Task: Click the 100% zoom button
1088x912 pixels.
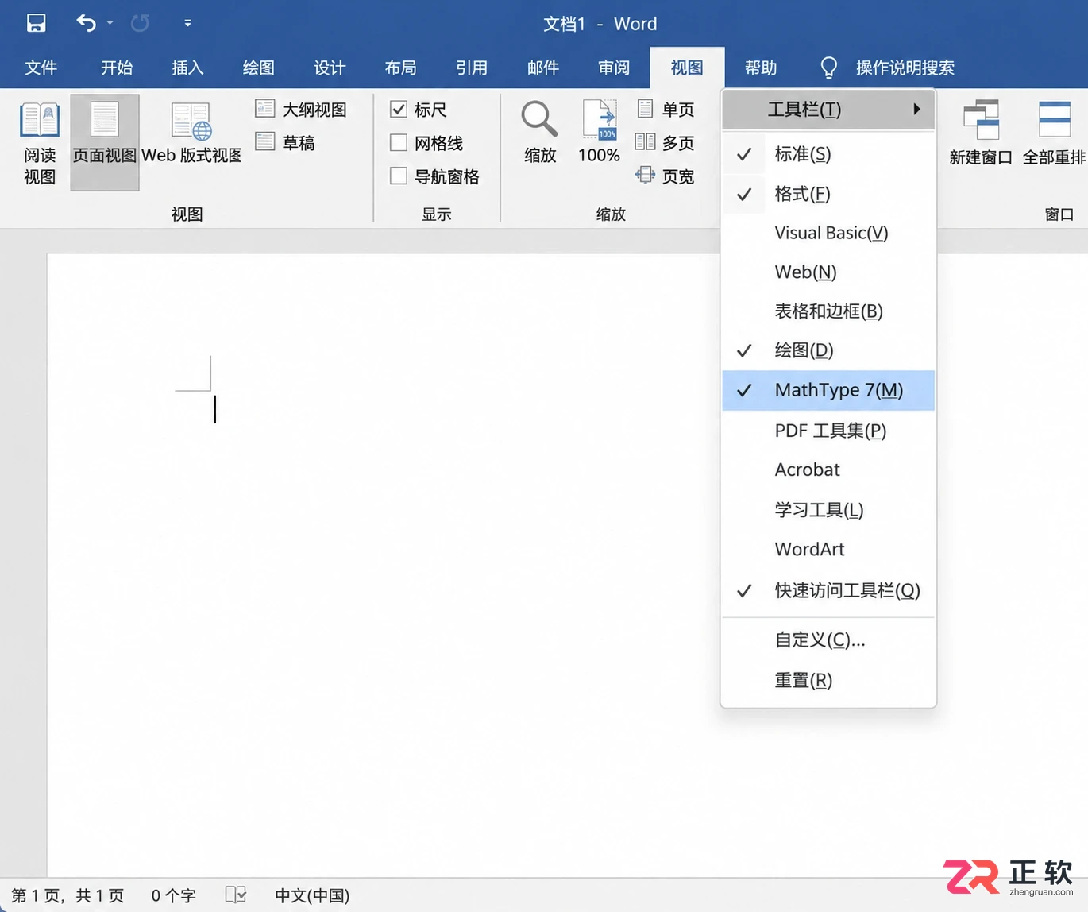Action: point(599,132)
